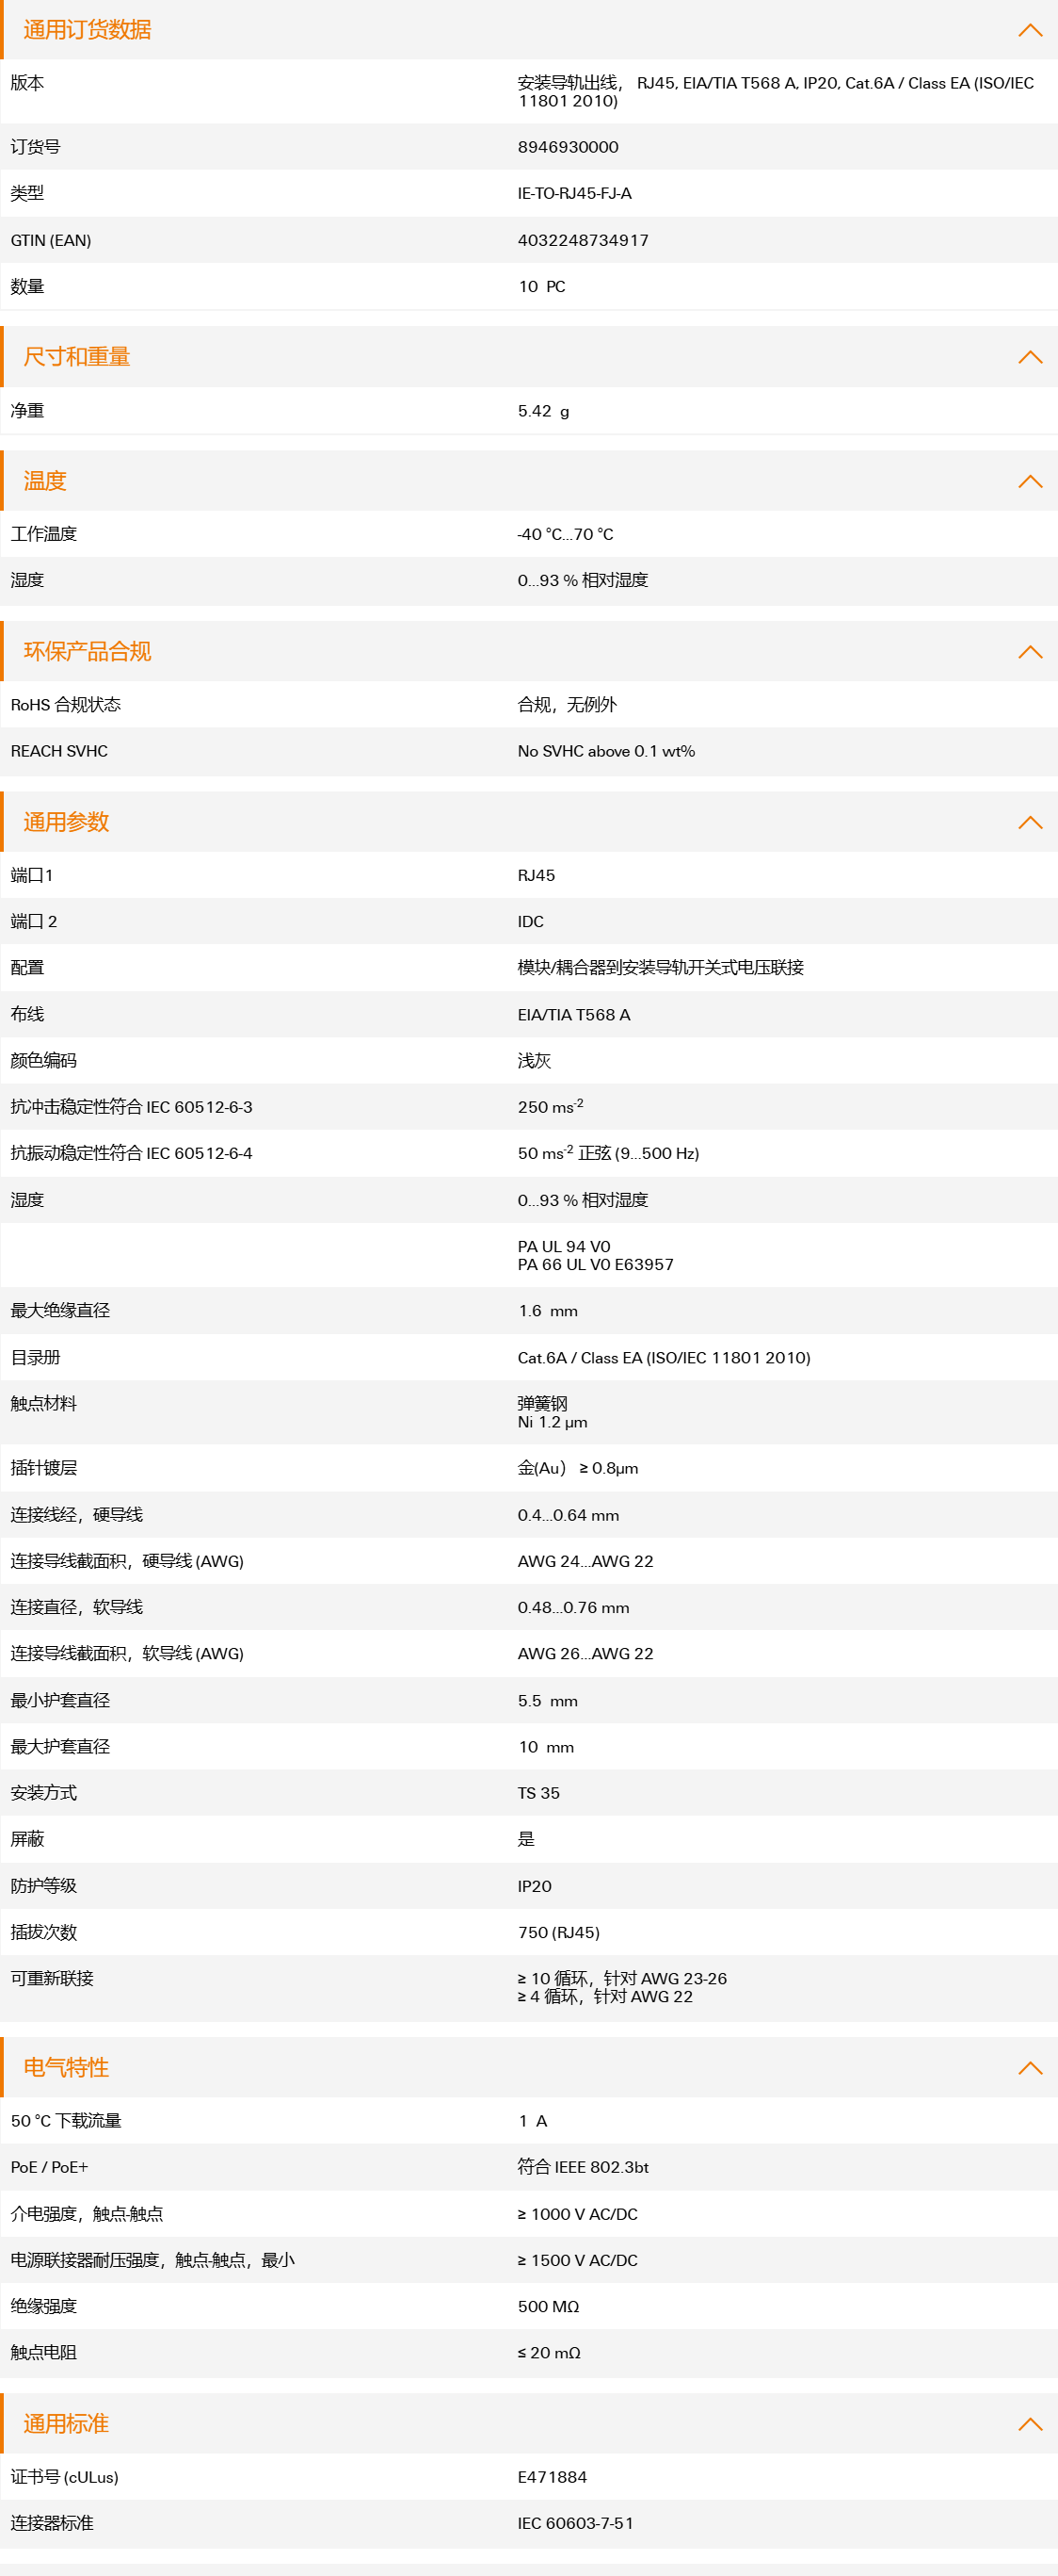The height and width of the screenshot is (2576, 1058).
Task: Click the 抗冲击稳定性符合 IEC 60512-6-3 label
Action: coord(132,1107)
